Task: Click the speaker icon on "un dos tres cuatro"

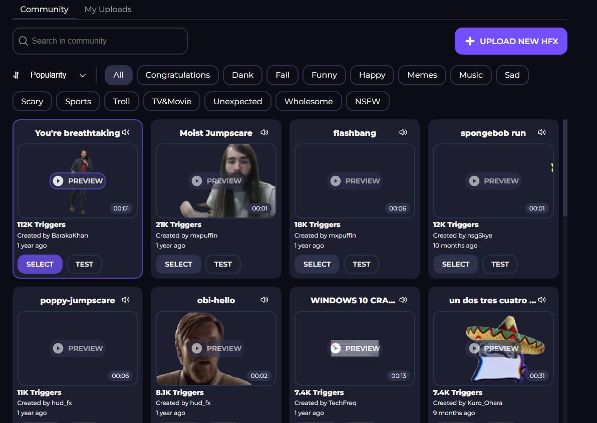Action: (542, 300)
